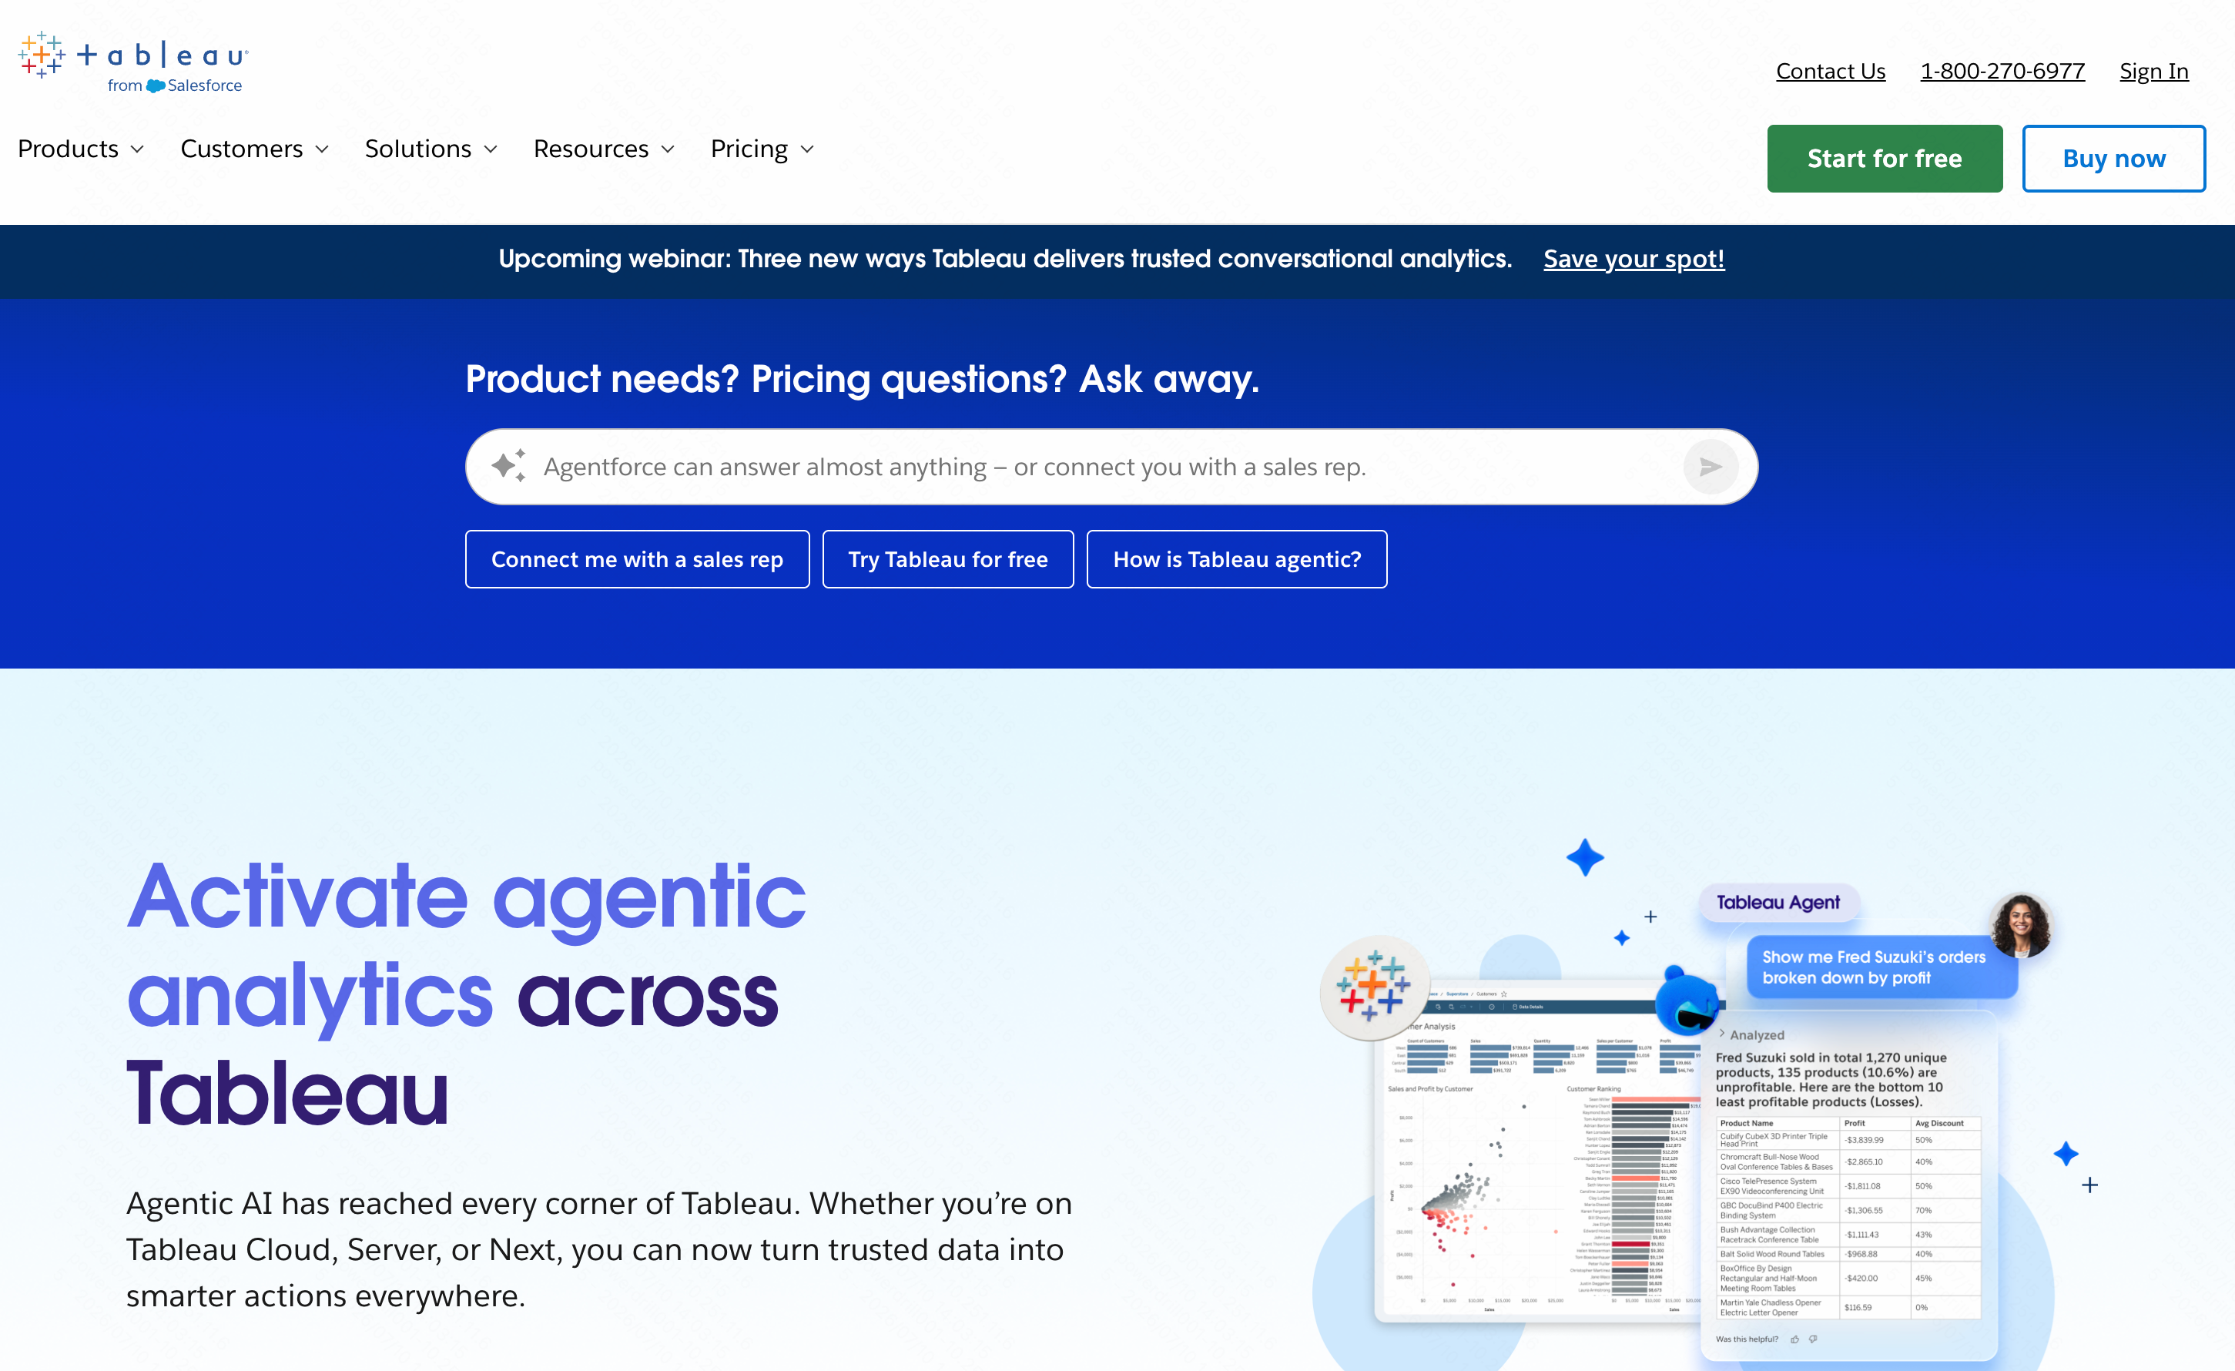Viewport: 2235px width, 1371px height.
Task: Click the 'Buy now' button
Action: coord(2113,159)
